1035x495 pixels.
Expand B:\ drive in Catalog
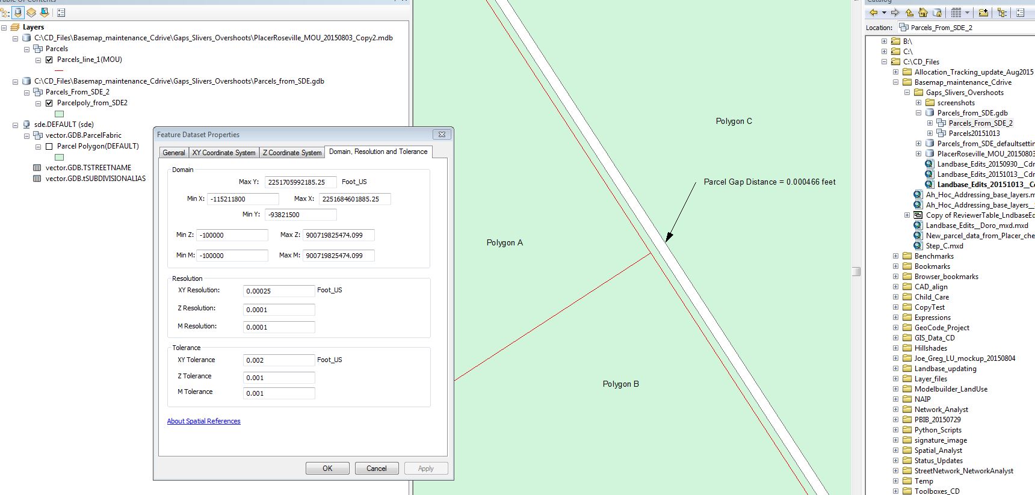coord(884,42)
